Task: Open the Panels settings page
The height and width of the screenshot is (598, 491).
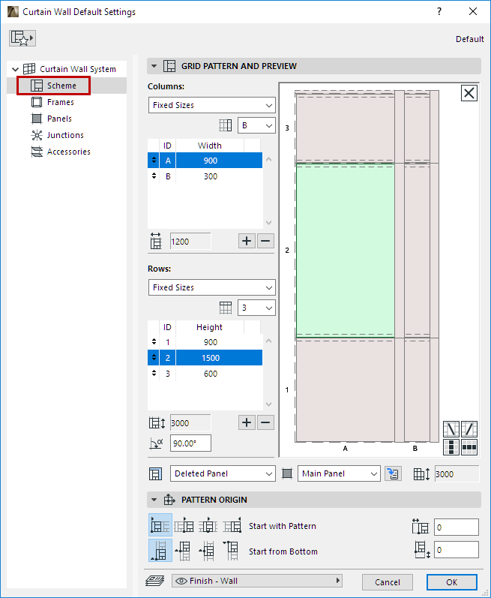Action: click(x=52, y=119)
